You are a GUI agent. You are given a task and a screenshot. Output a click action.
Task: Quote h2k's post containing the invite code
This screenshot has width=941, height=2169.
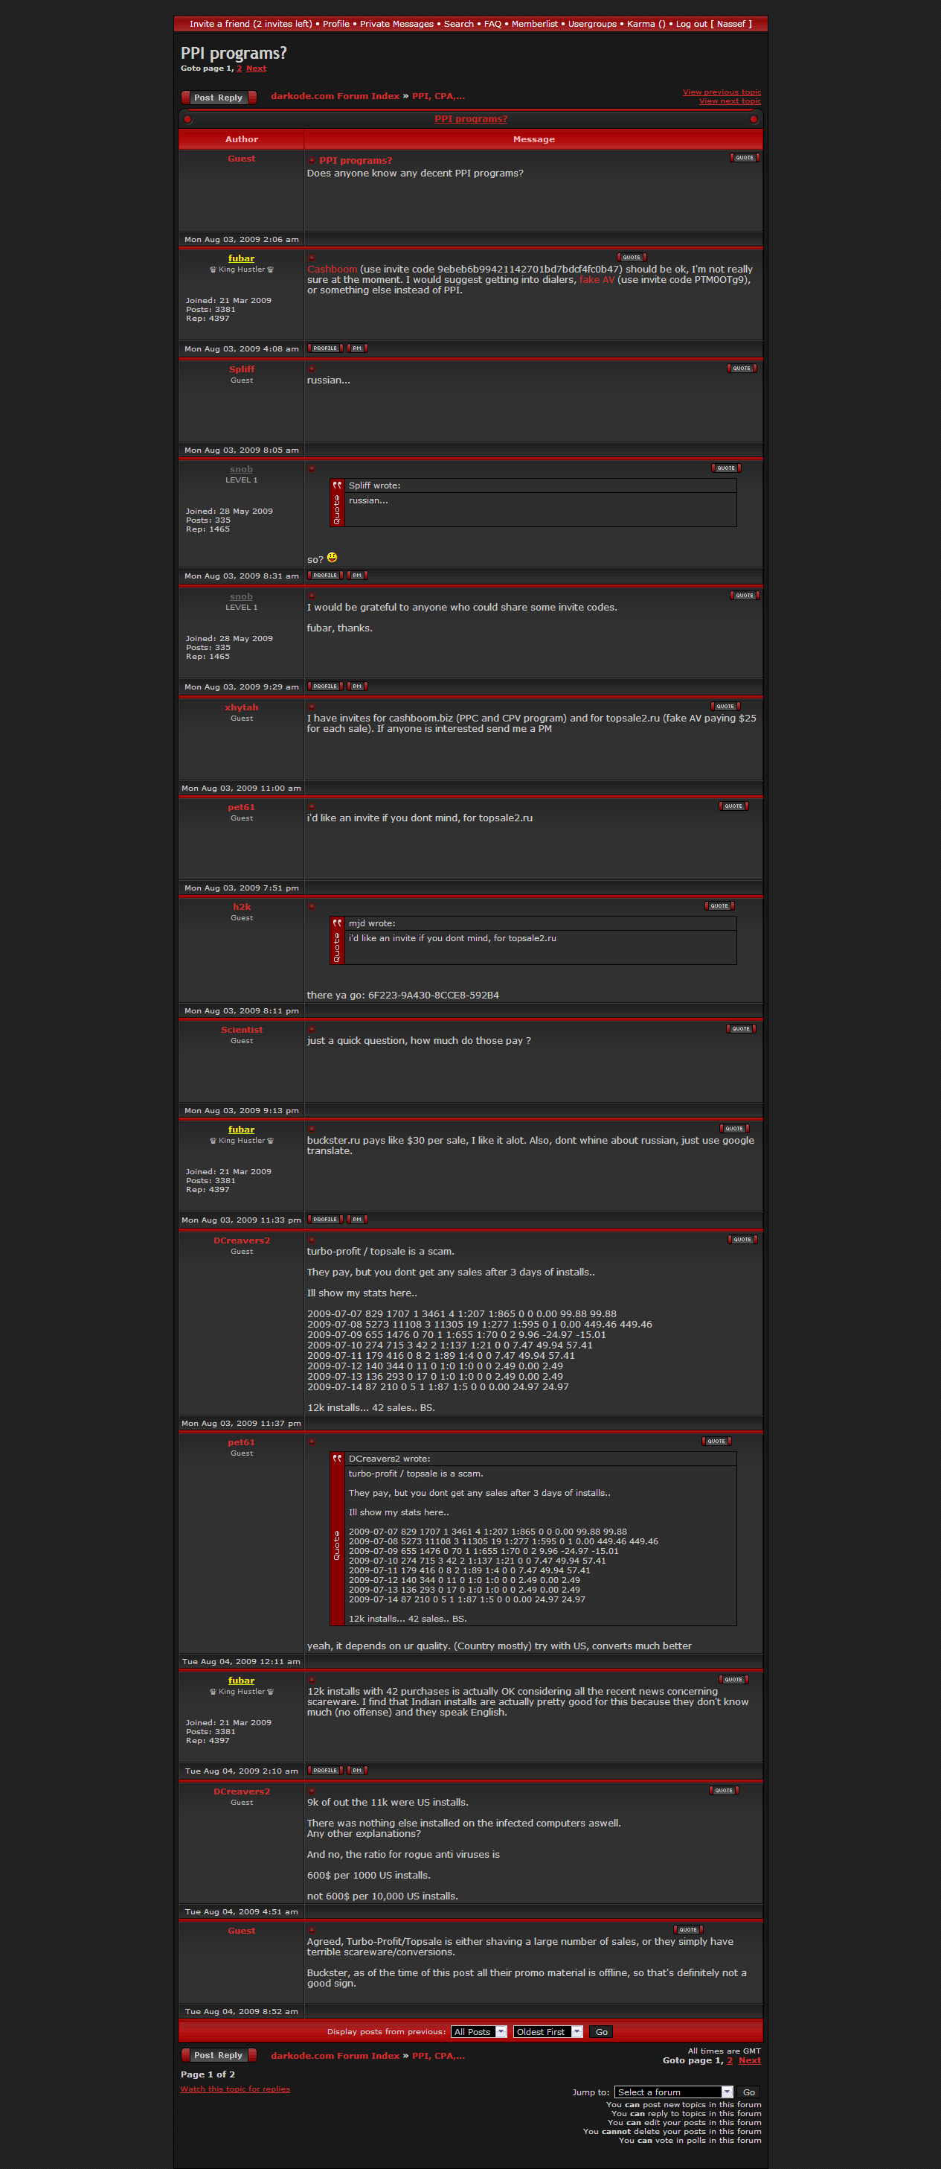point(719,906)
